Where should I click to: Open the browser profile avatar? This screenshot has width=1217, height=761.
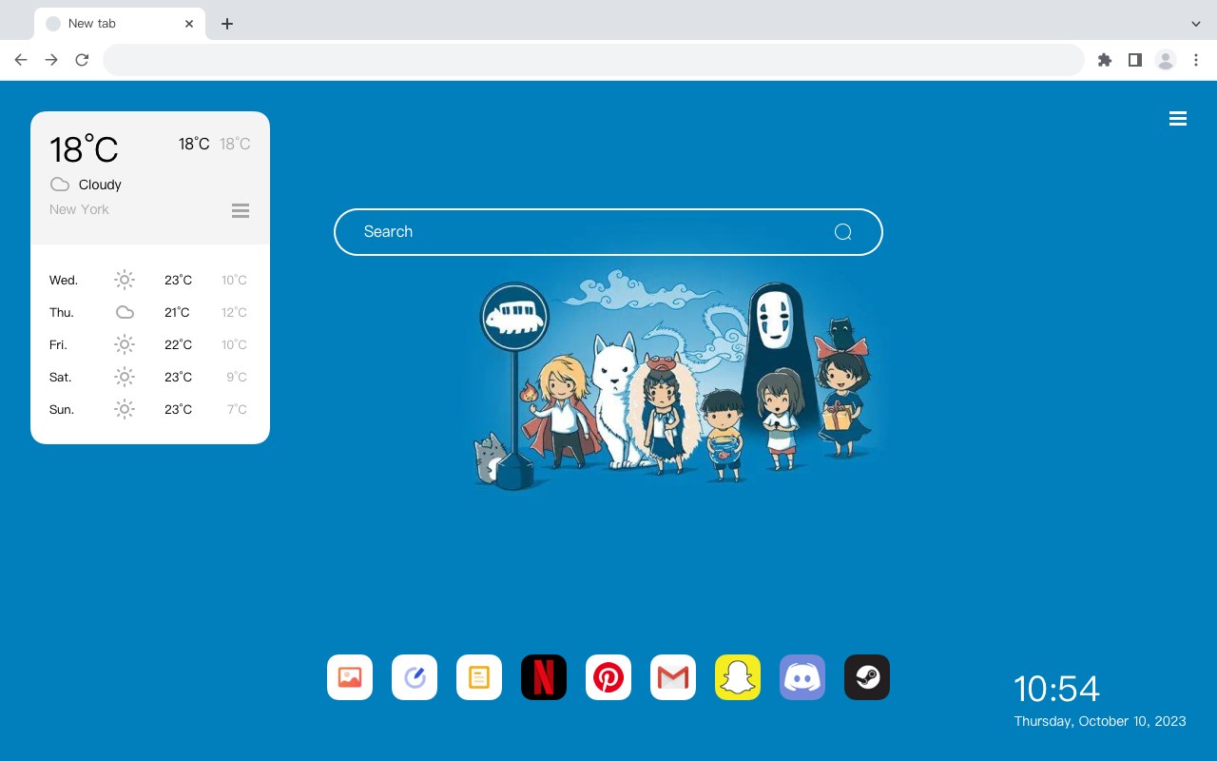point(1166,60)
